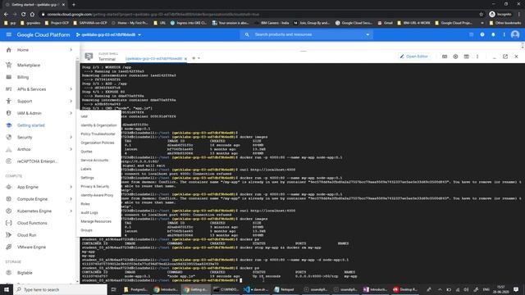The height and width of the screenshot is (295, 525).
Task: Close the Cloud Shell session tab
Action: pyautogui.click(x=185, y=58)
